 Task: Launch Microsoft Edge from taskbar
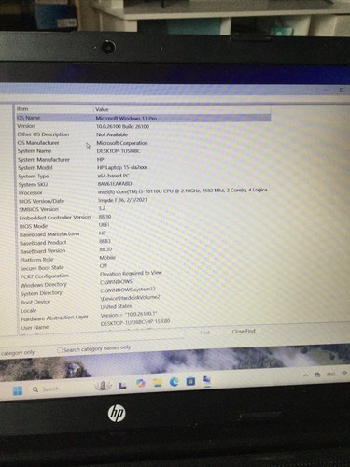(174, 382)
